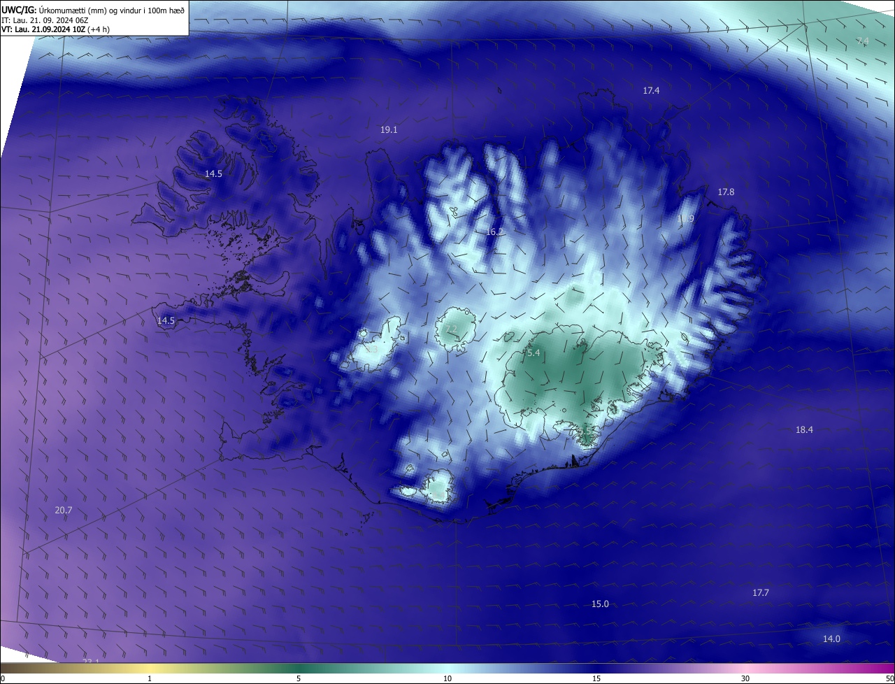895x684 pixels.
Task: Click the 17.4 value label near the northeast coast
Action: coord(651,90)
